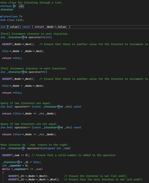Click the opening brace under the while loop

pyautogui.click(x=3, y=173)
